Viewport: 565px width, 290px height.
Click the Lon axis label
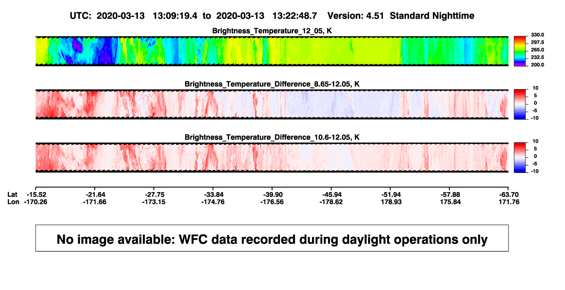point(13,202)
